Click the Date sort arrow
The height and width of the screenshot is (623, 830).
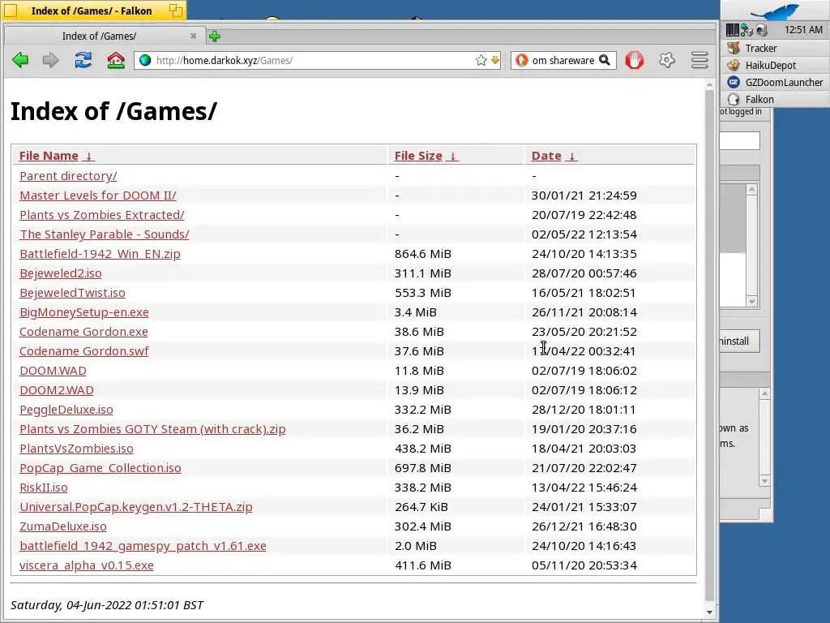click(x=571, y=157)
